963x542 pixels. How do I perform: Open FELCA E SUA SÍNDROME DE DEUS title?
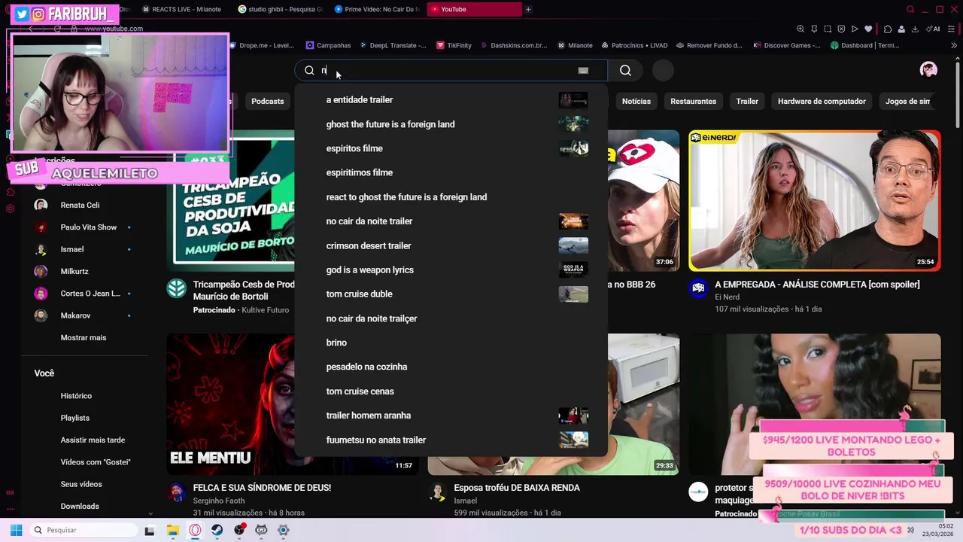click(262, 488)
